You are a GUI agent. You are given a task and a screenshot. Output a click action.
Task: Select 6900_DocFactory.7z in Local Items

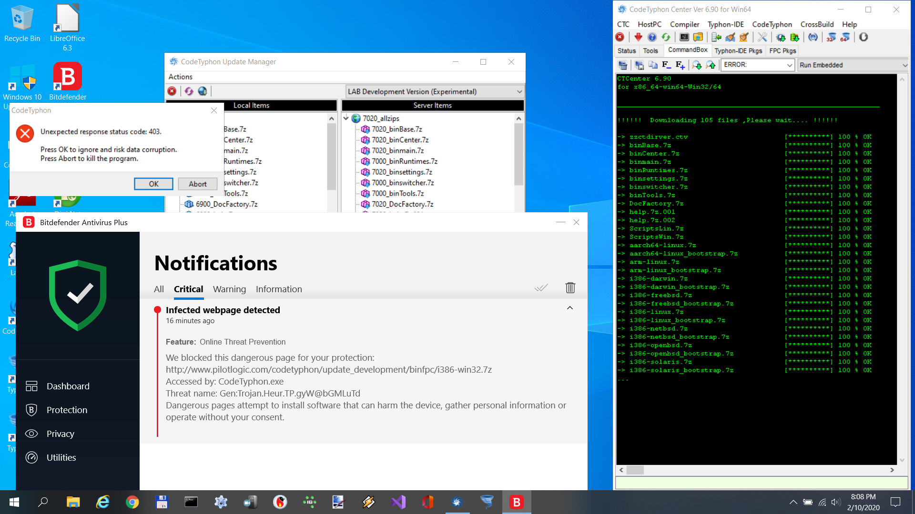226,204
